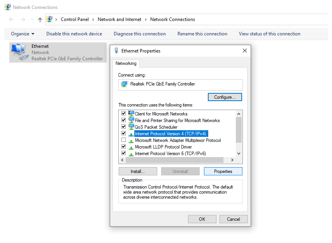The height and width of the screenshot is (243, 332).
Task: Navigate to Control Panel breadcrumb
Action: (x=74, y=19)
